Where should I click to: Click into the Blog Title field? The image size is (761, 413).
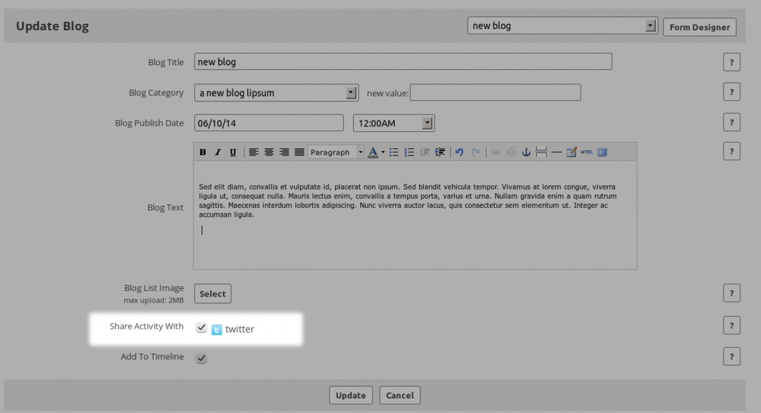tap(402, 62)
